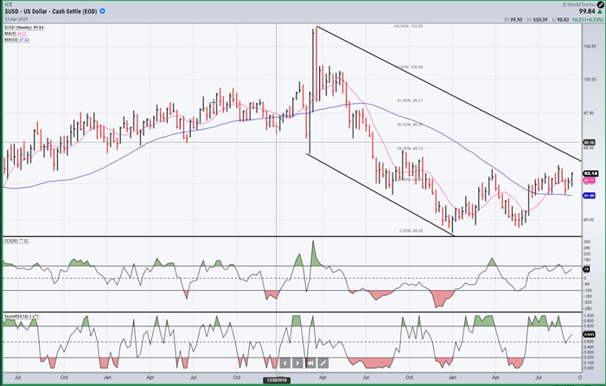Click the 12/30/2019 date marker on time axis
Image resolution: width=606 pixels, height=386 pixels.
click(277, 379)
